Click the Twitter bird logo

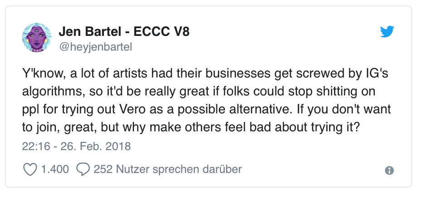pyautogui.click(x=387, y=32)
